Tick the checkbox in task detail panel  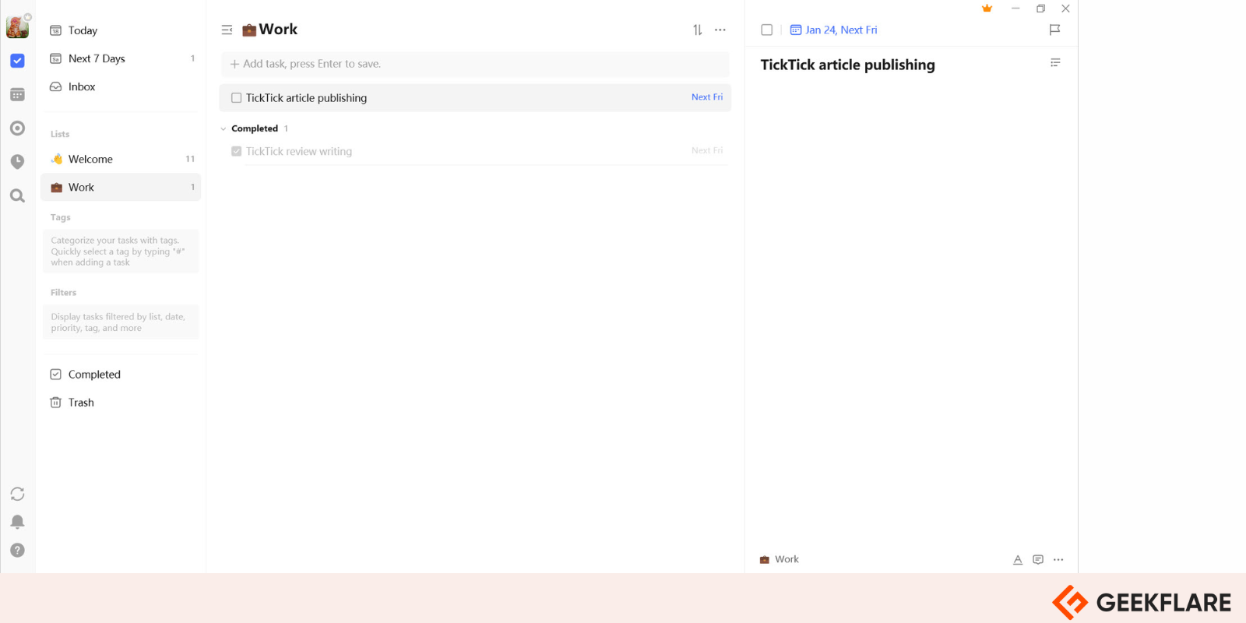[766, 30]
